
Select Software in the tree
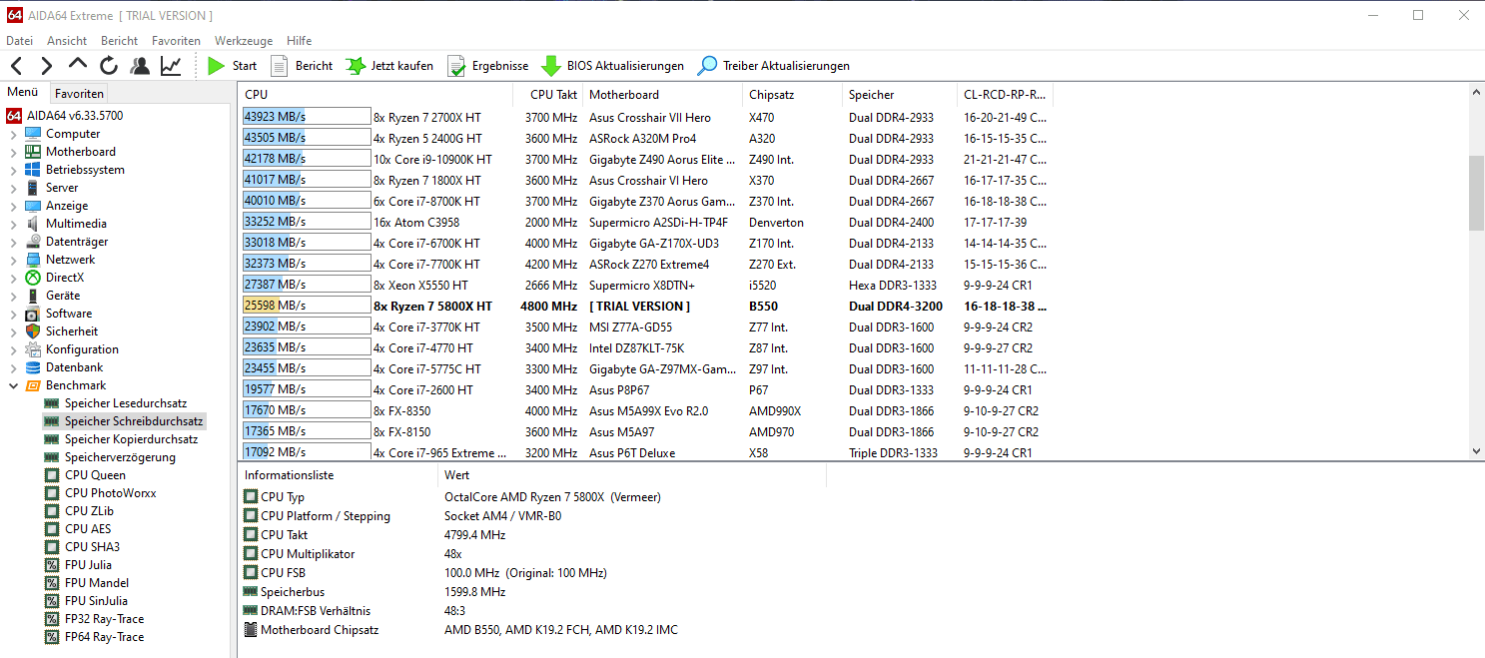tap(69, 314)
